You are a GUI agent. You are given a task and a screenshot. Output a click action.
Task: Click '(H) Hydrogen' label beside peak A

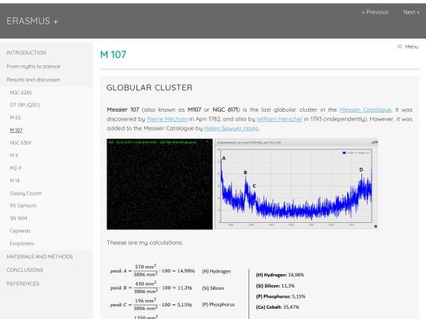pos(216,271)
